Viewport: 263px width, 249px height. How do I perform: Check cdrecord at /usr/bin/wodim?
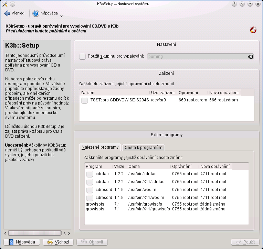[90, 190]
